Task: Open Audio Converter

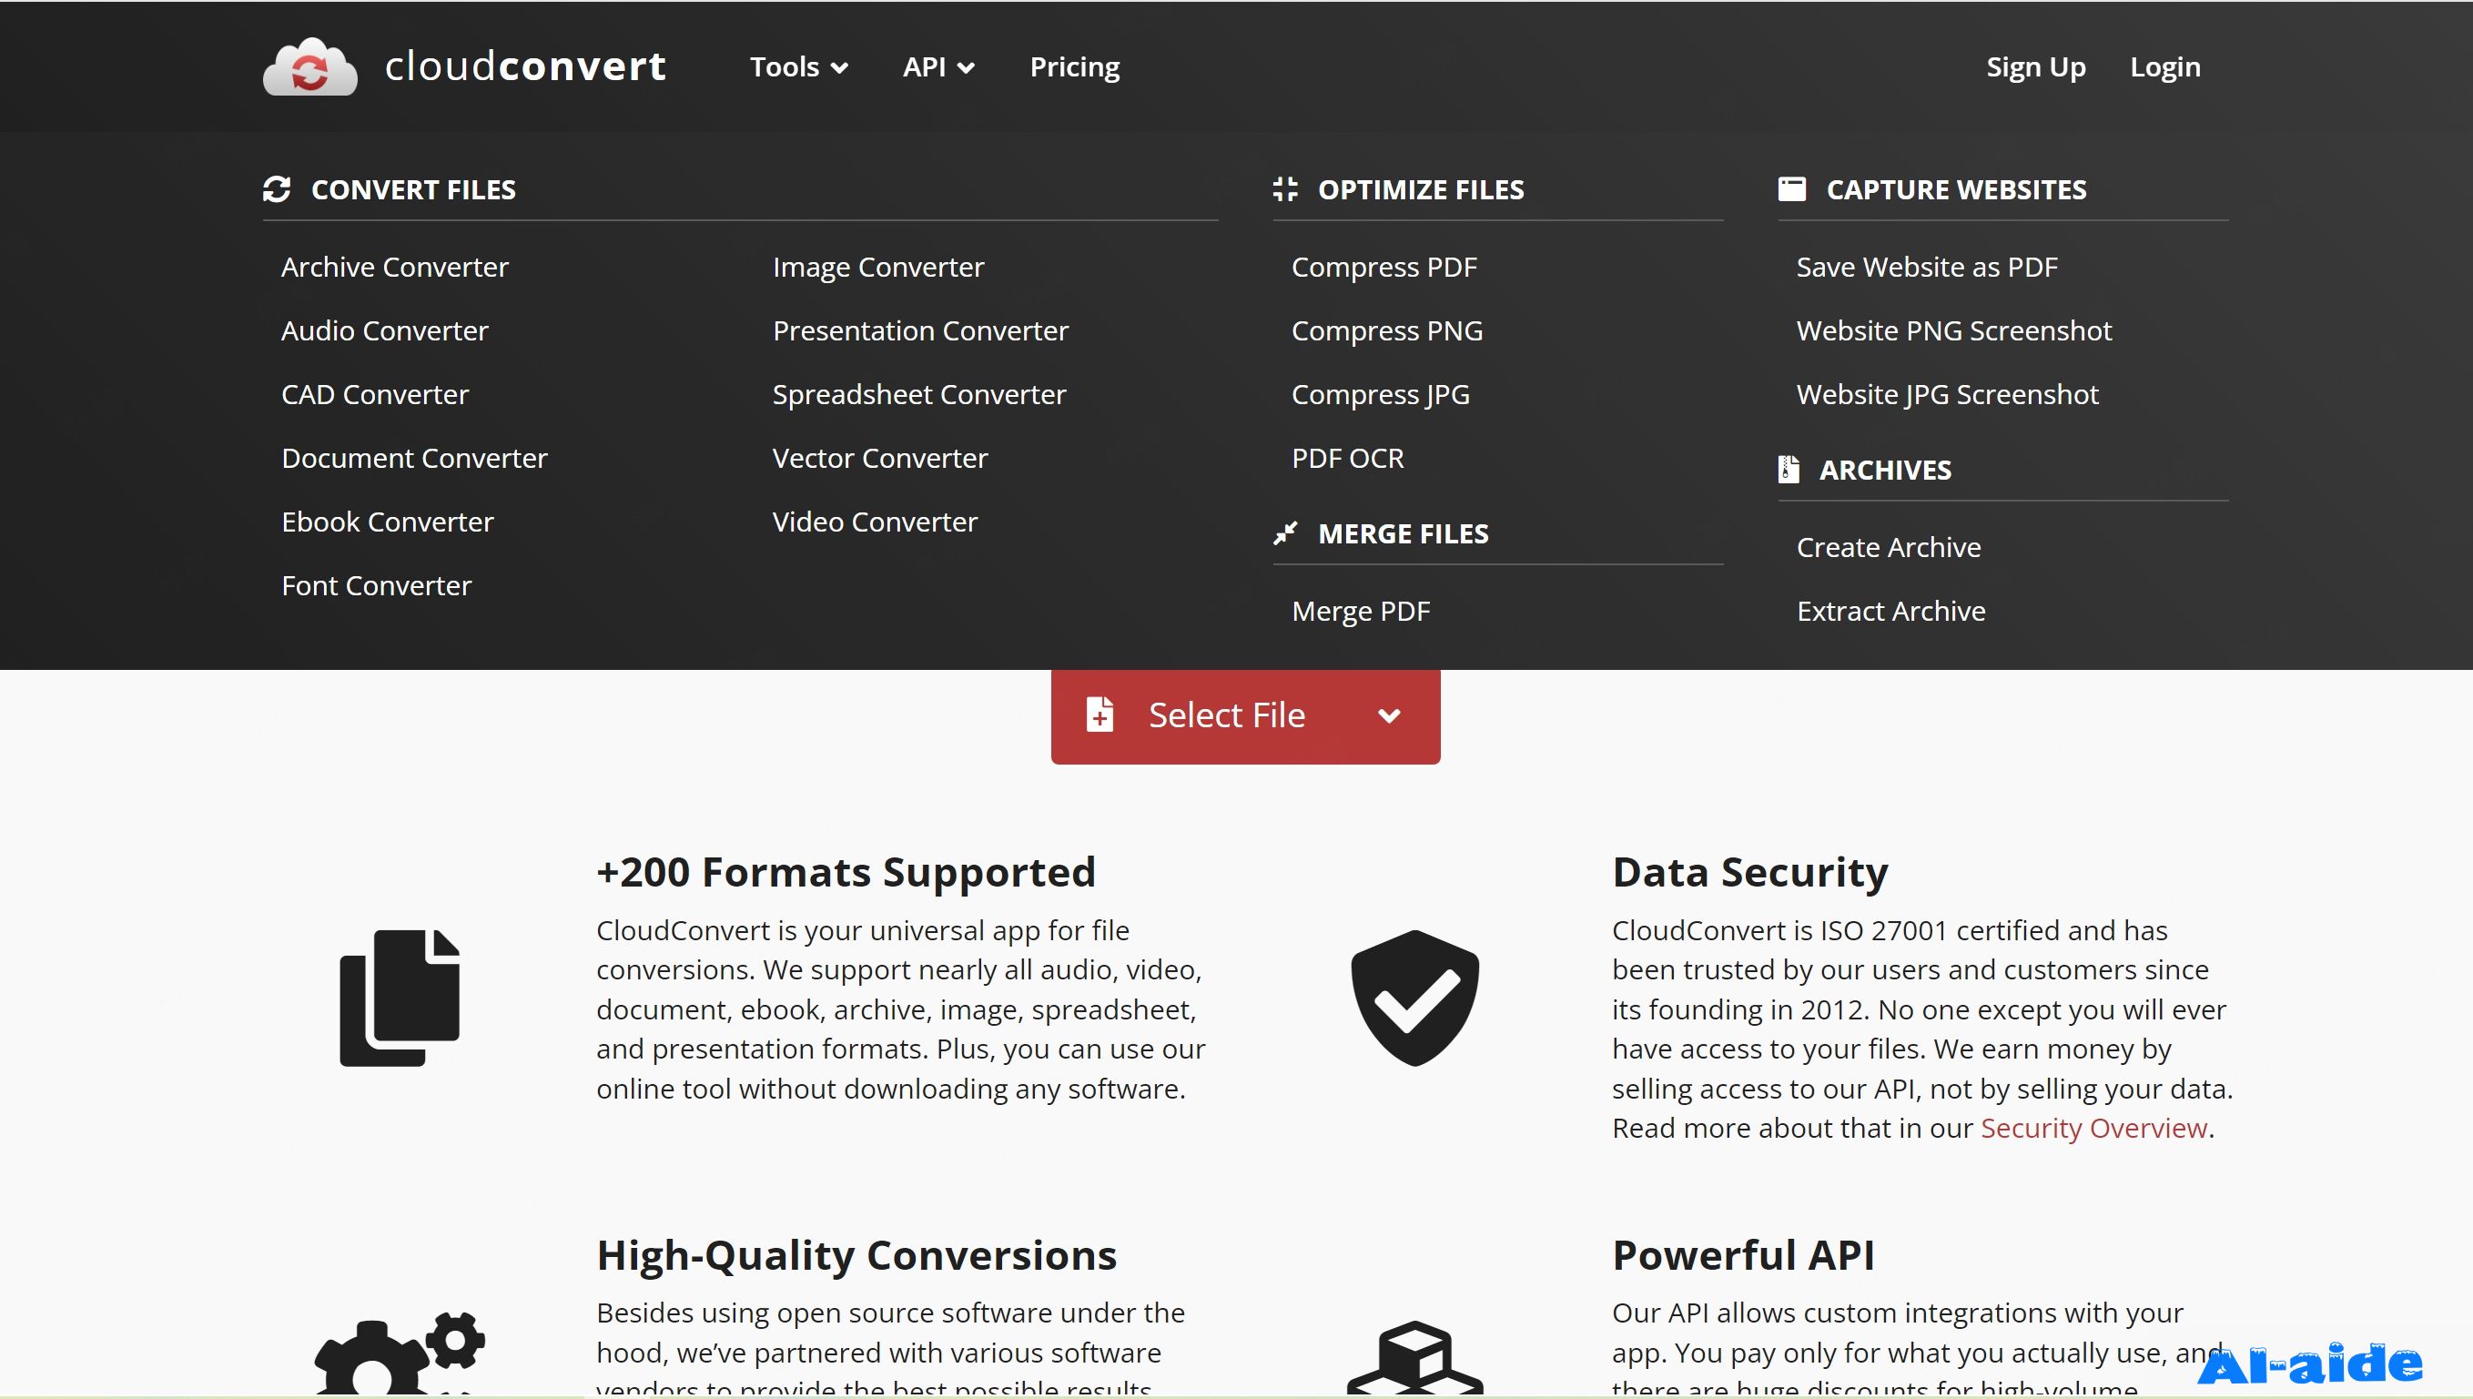Action: click(x=385, y=330)
